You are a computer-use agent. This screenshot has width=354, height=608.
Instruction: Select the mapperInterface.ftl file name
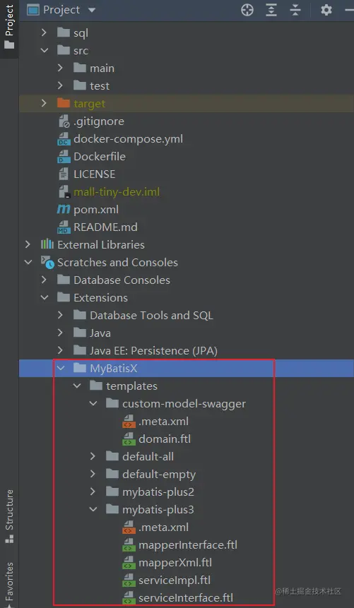coord(188,545)
